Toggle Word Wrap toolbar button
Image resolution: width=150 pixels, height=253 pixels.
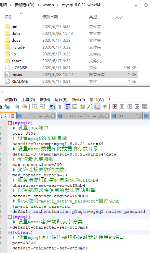pyautogui.click(x=52, y=107)
